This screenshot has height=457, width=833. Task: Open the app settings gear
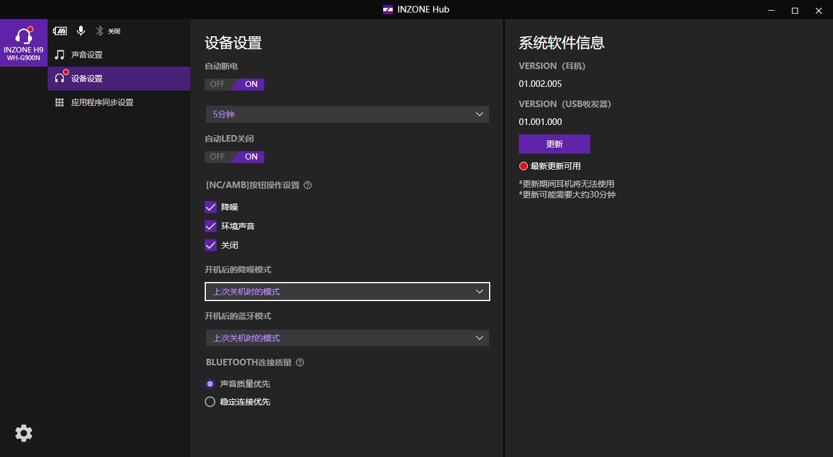click(24, 433)
